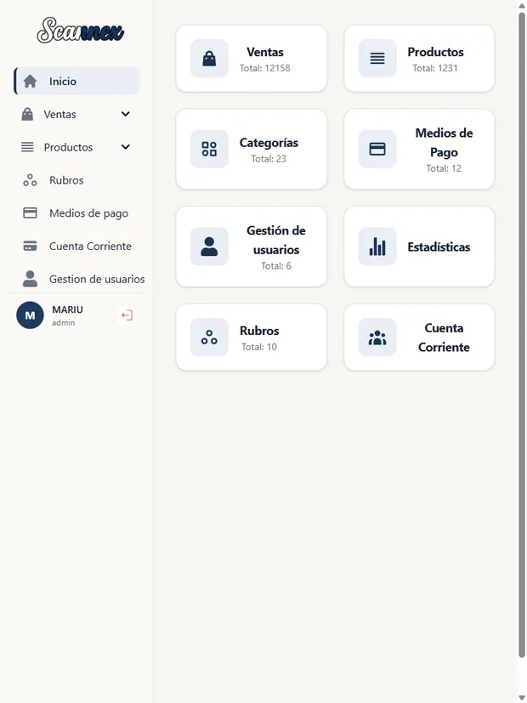Viewport: 527px width, 703px height.
Task: Select Inicio in the sidebar
Action: tap(76, 81)
